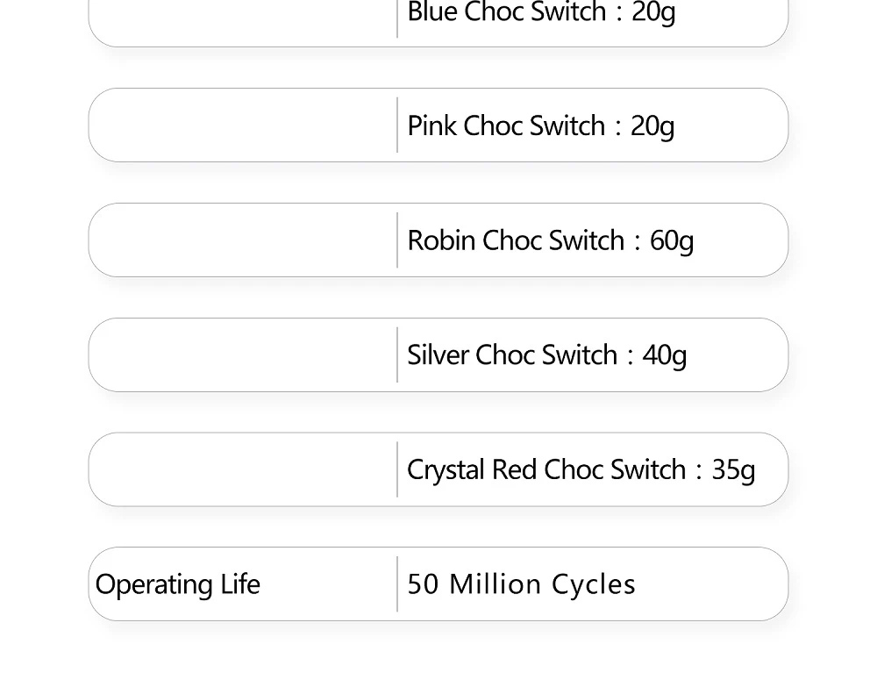Click vertical divider in Pink Choc row
This screenshot has width=877, height=673.
click(x=397, y=125)
